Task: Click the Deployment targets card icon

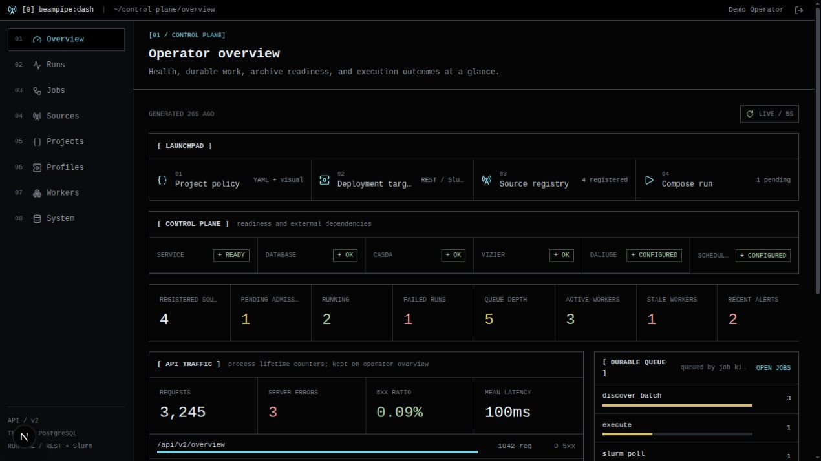Action: [325, 180]
